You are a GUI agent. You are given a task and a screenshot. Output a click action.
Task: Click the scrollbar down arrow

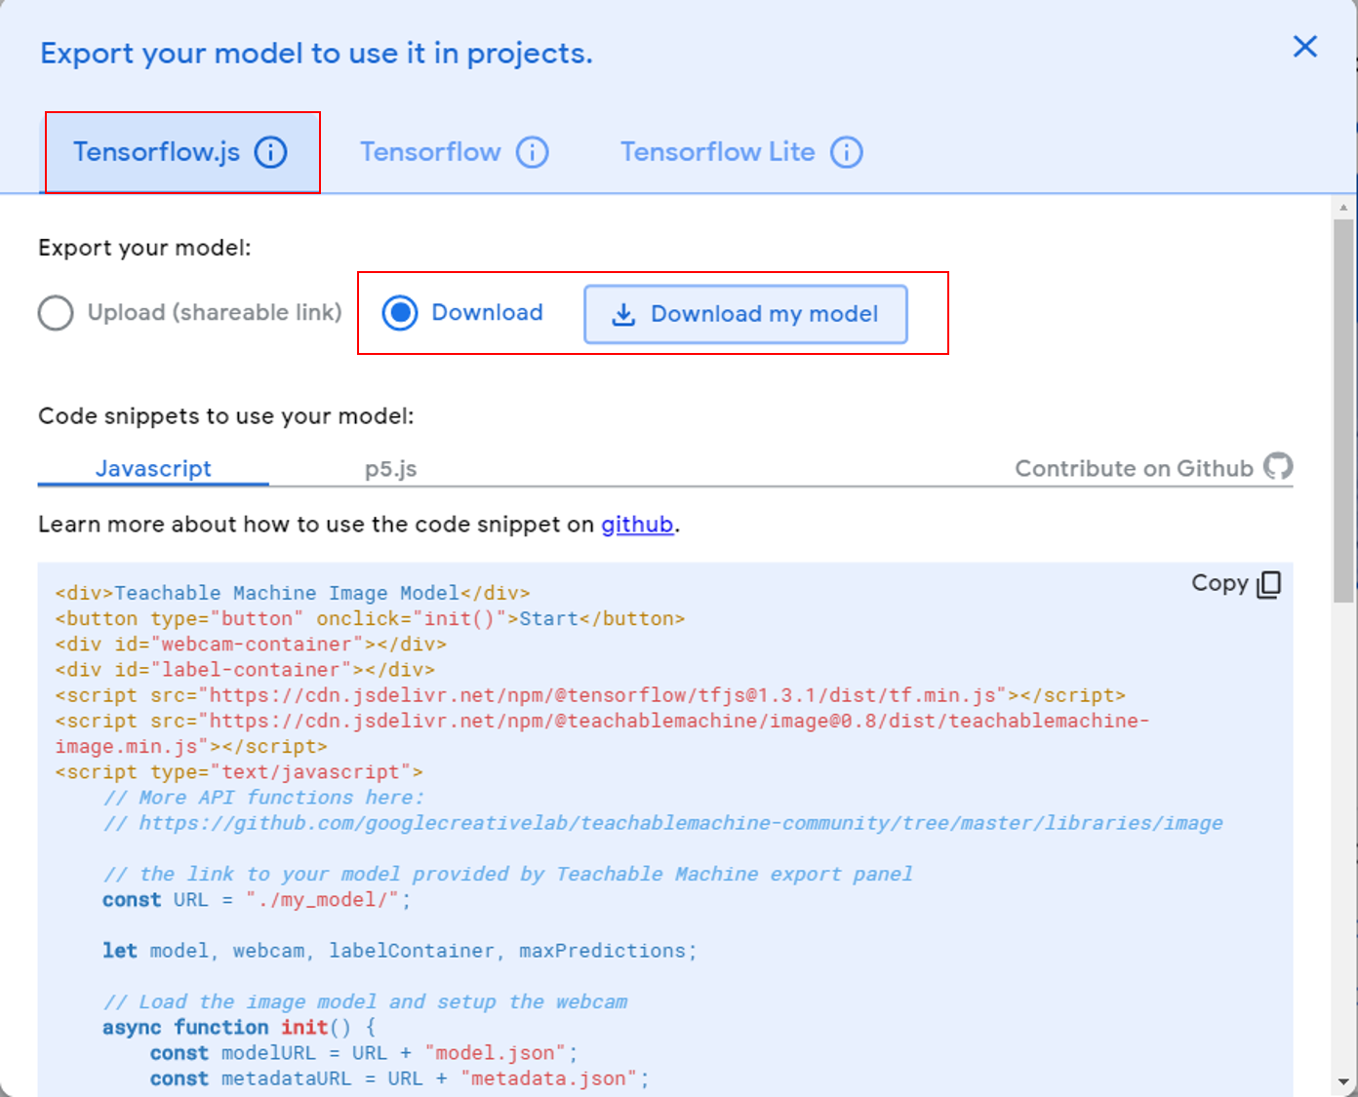pyautogui.click(x=1343, y=1081)
